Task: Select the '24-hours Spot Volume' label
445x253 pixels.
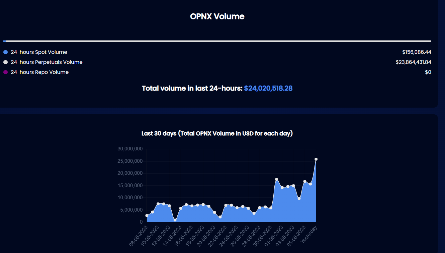Action: [x=39, y=52]
